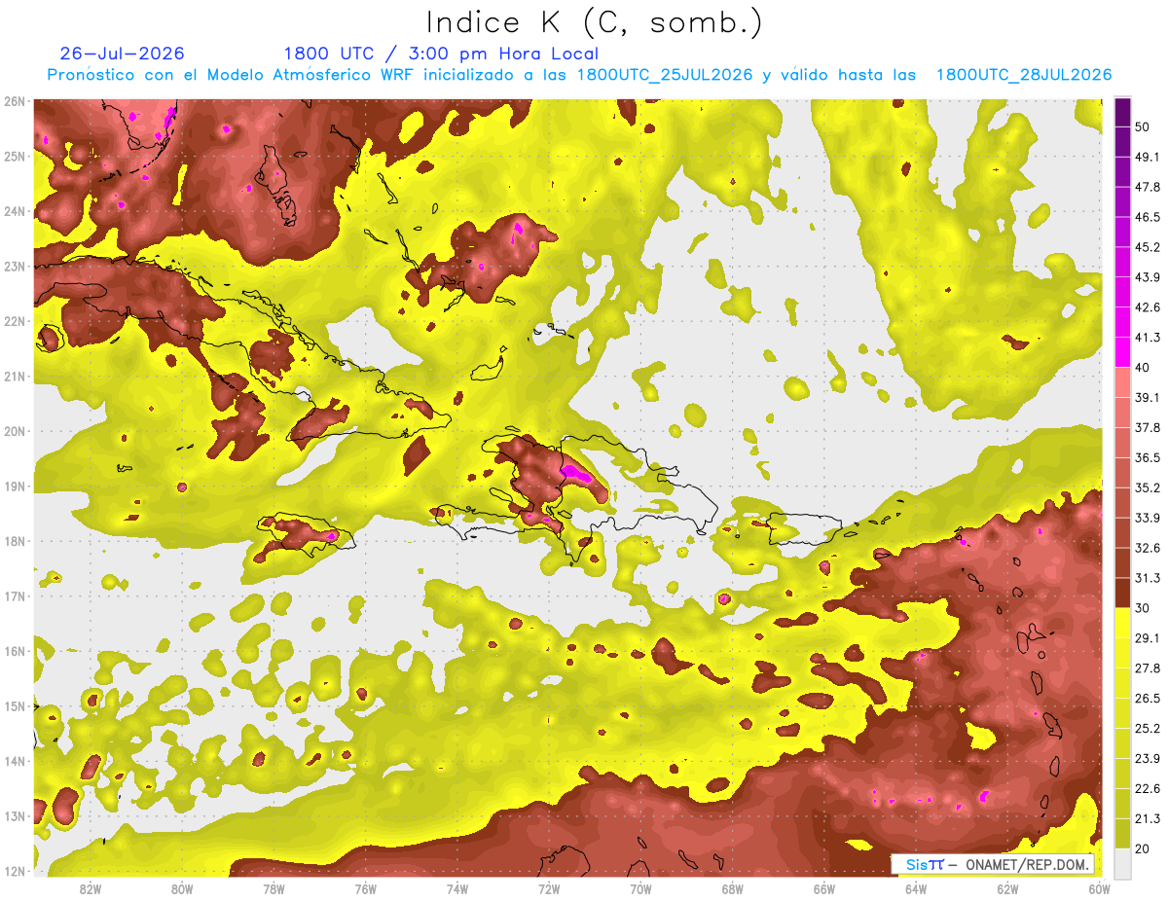Select the '78W' longitude label
Image resolution: width=1168 pixels, height=902 pixels.
[x=274, y=889]
